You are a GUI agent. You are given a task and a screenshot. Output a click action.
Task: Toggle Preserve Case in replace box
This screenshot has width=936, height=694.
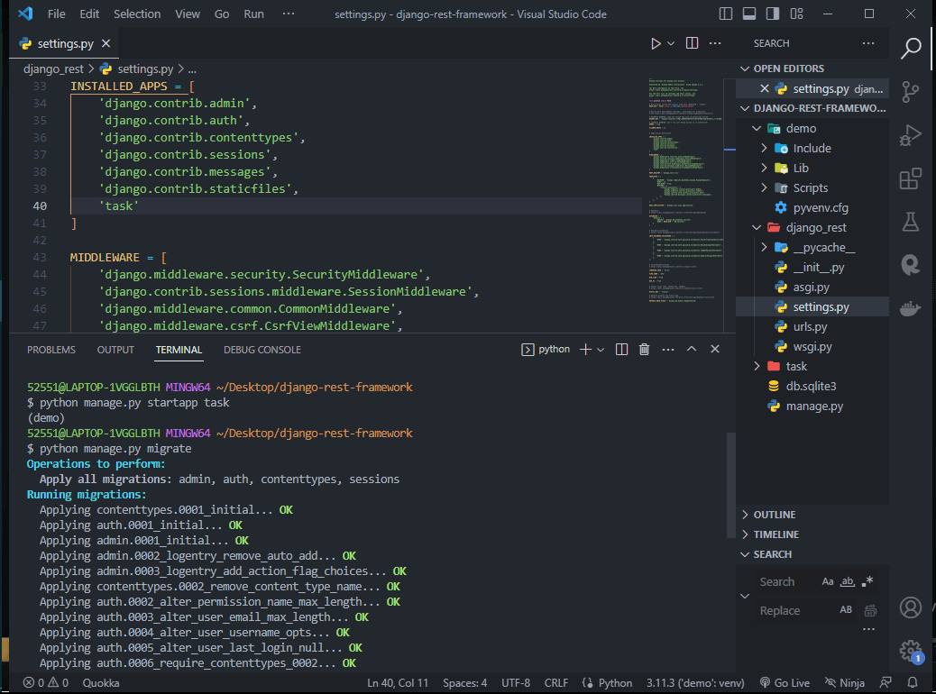pos(846,610)
